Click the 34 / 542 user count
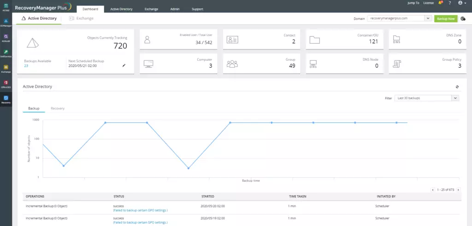Viewport: 472px width, 226px height. click(x=204, y=43)
